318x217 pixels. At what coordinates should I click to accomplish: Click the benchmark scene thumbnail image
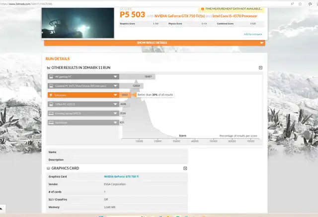click(x=78, y=23)
